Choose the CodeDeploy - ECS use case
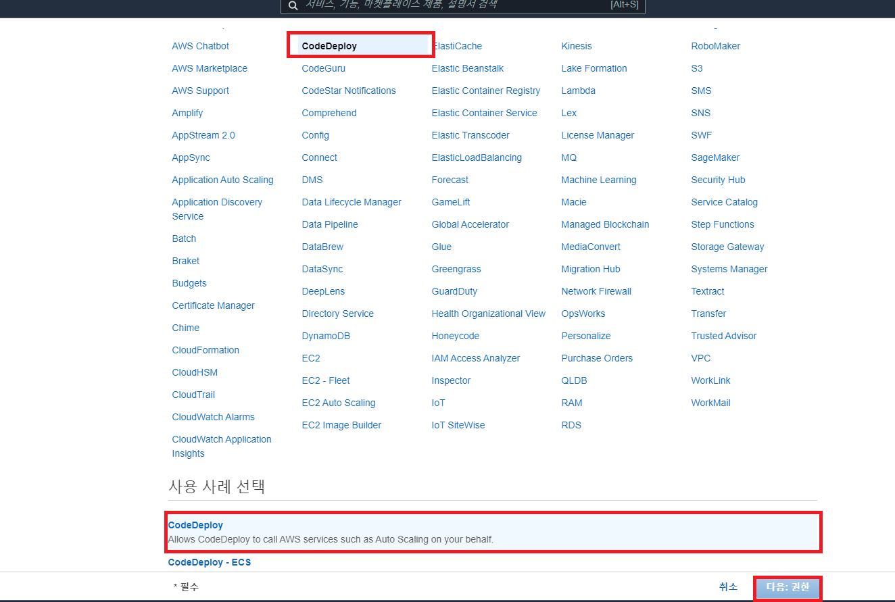895x602 pixels. [210, 562]
